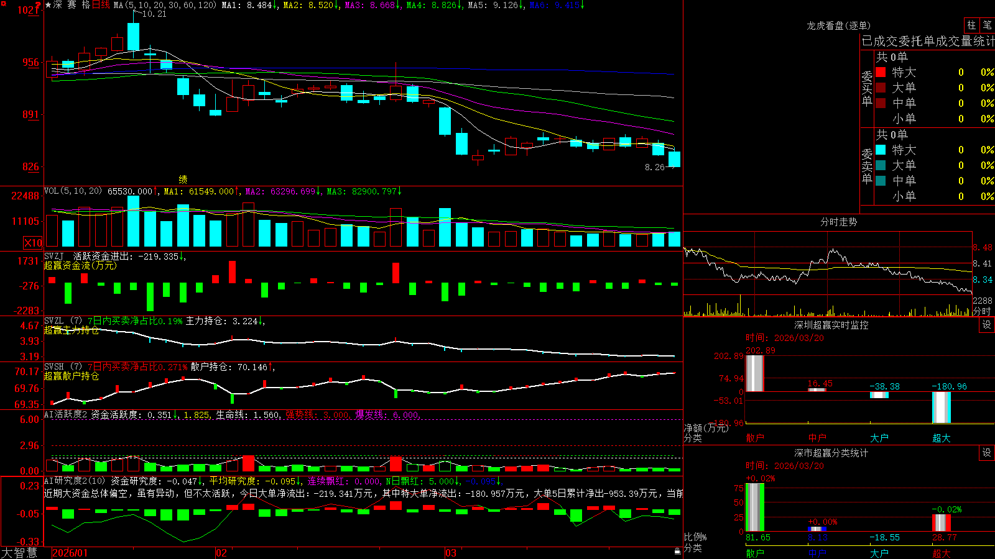This screenshot has height=559, width=995.
Task: Click the cyan 特大 sell-order color swatch
Action: (x=881, y=150)
